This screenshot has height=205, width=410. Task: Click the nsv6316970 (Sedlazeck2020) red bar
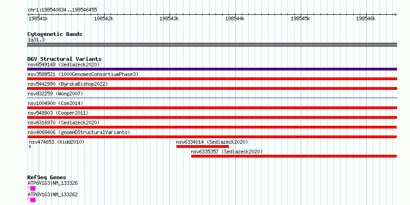[x=212, y=127]
